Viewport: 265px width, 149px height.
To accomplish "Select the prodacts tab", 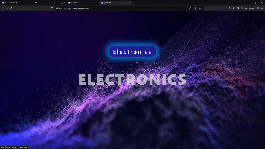I will click(116, 3).
